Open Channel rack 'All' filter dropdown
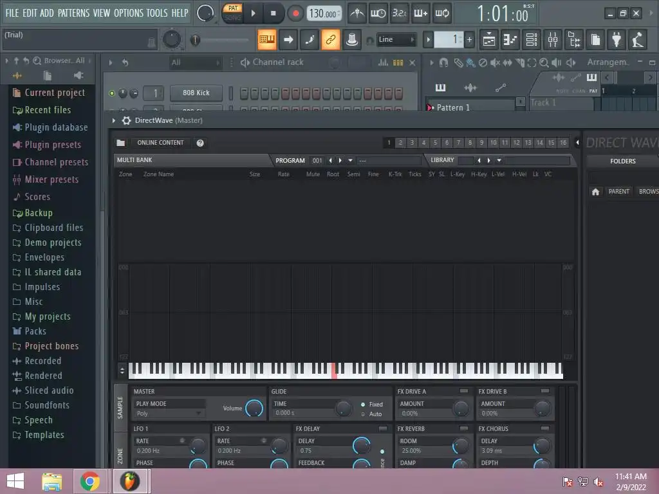The width and height of the screenshot is (659, 494). coord(195,62)
